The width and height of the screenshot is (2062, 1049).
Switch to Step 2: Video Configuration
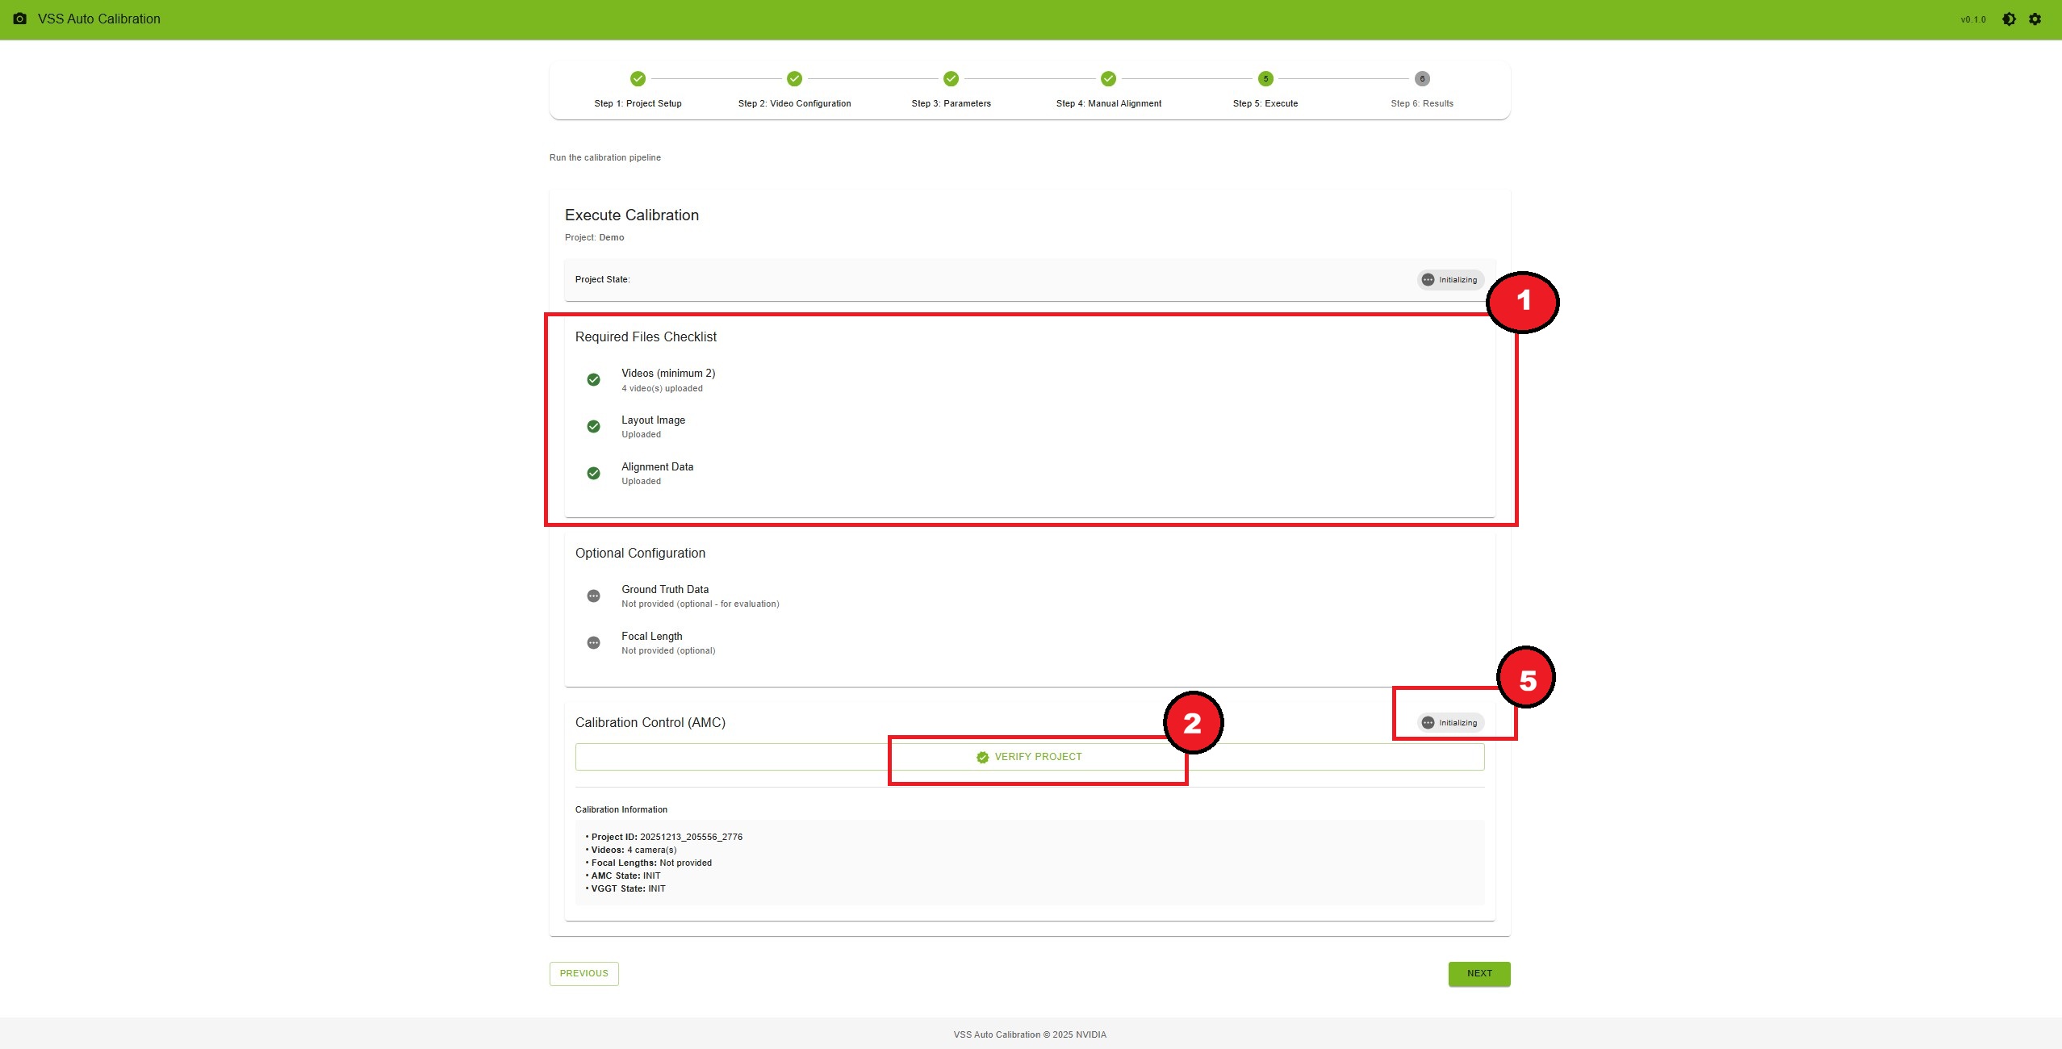point(794,79)
